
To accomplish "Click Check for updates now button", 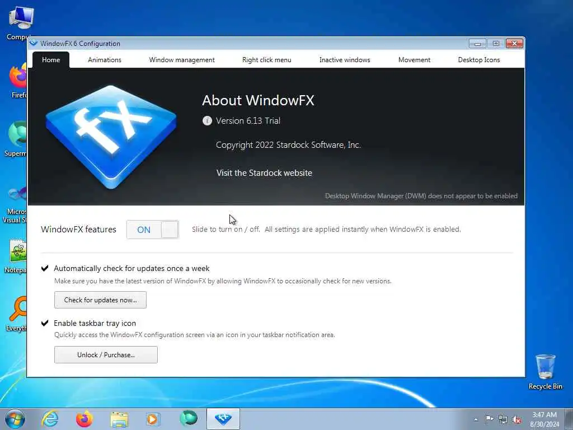I will 101,300.
